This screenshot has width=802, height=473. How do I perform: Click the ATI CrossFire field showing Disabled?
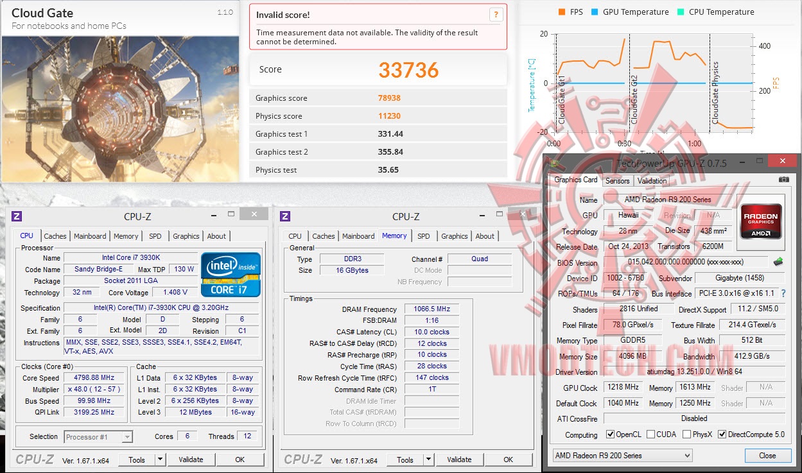coord(693,418)
